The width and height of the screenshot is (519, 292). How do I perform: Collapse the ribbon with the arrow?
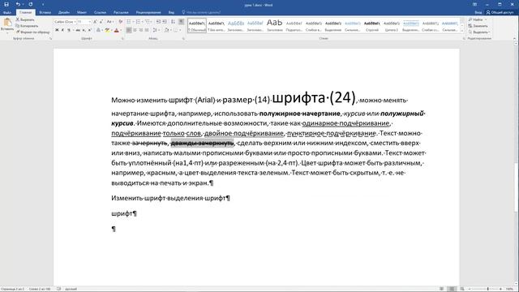click(514, 38)
